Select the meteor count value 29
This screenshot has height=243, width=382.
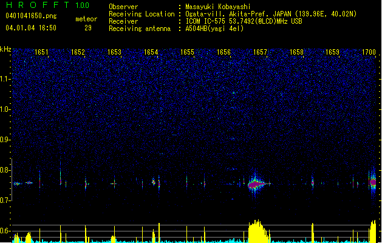[x=88, y=28]
